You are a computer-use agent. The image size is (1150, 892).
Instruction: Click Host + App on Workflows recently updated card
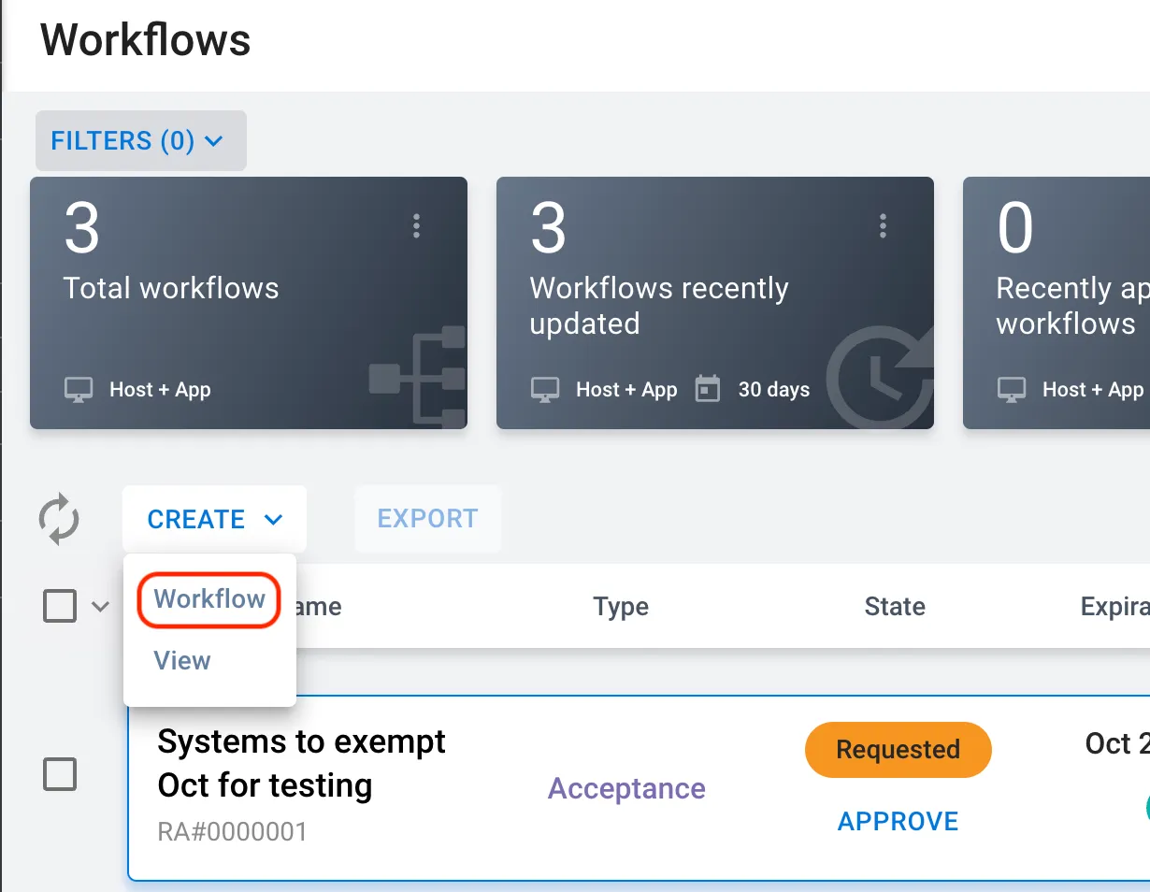coord(626,390)
